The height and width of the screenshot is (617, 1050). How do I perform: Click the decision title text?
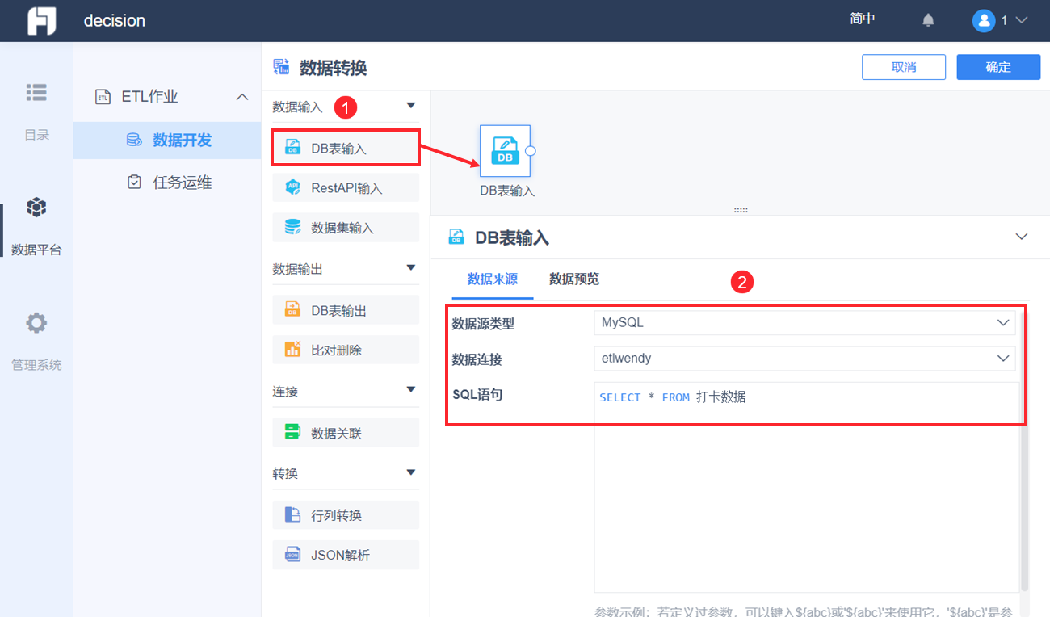[115, 21]
